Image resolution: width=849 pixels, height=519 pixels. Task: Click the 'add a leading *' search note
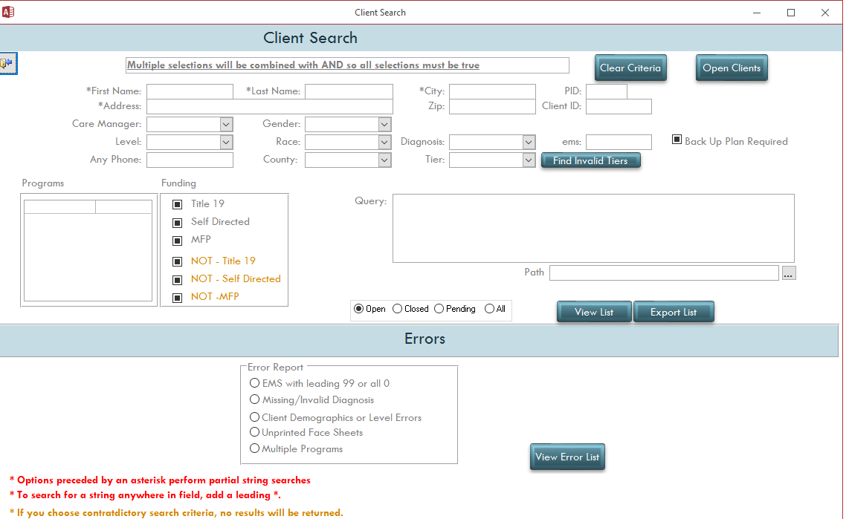point(145,495)
